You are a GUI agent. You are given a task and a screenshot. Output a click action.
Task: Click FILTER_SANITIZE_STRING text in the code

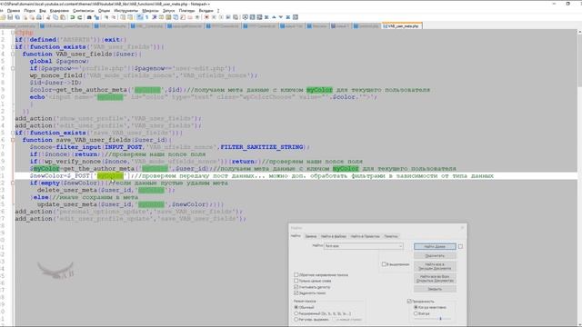click(262, 147)
